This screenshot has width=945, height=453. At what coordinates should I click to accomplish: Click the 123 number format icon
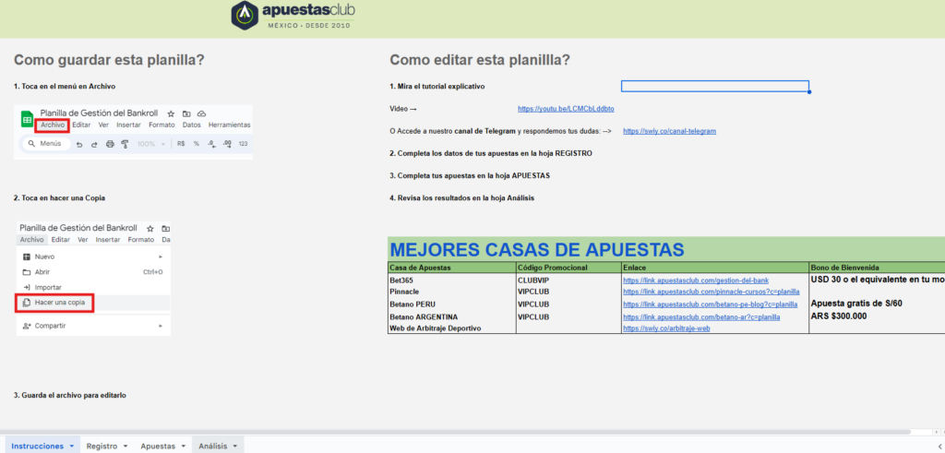coord(243,144)
